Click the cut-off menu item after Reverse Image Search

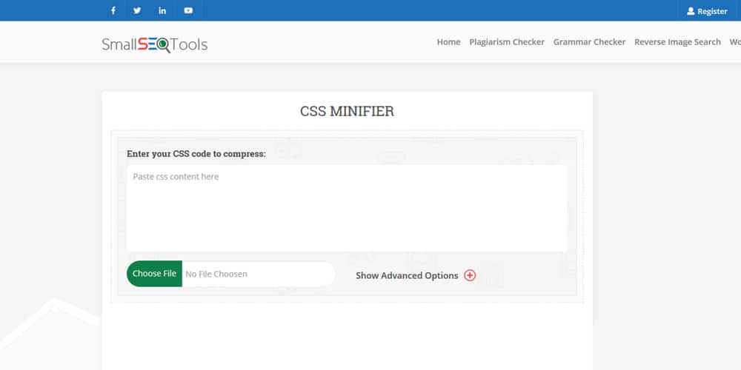point(734,42)
